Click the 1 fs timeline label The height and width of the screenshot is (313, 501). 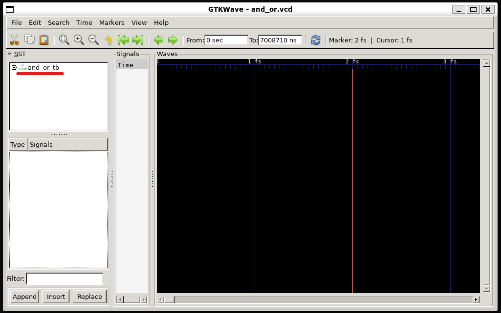point(254,61)
